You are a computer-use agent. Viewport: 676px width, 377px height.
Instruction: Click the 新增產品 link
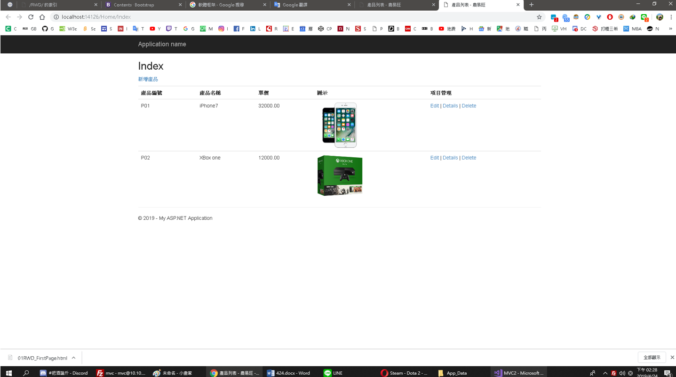click(148, 79)
